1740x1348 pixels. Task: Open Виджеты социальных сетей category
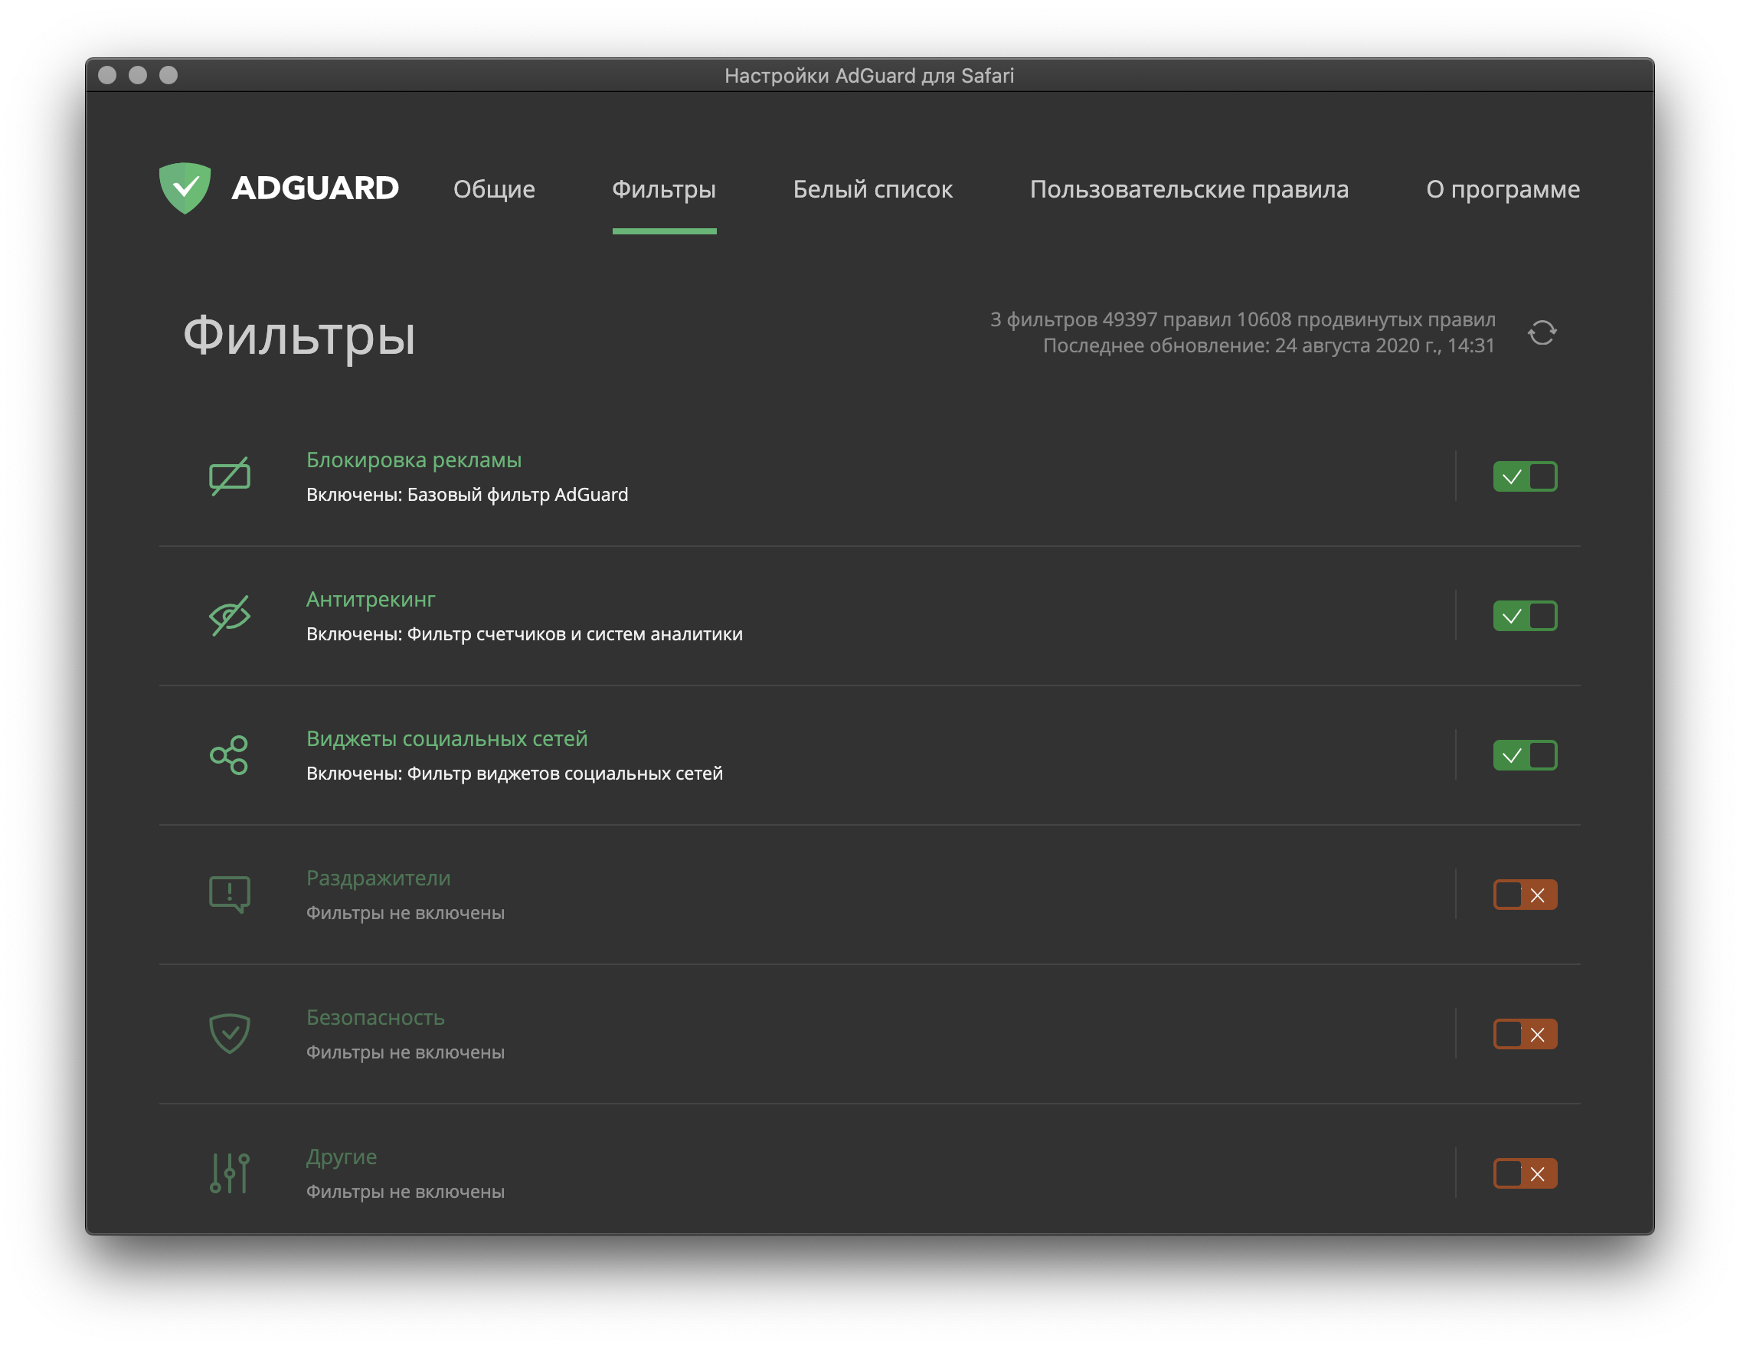[x=447, y=739]
